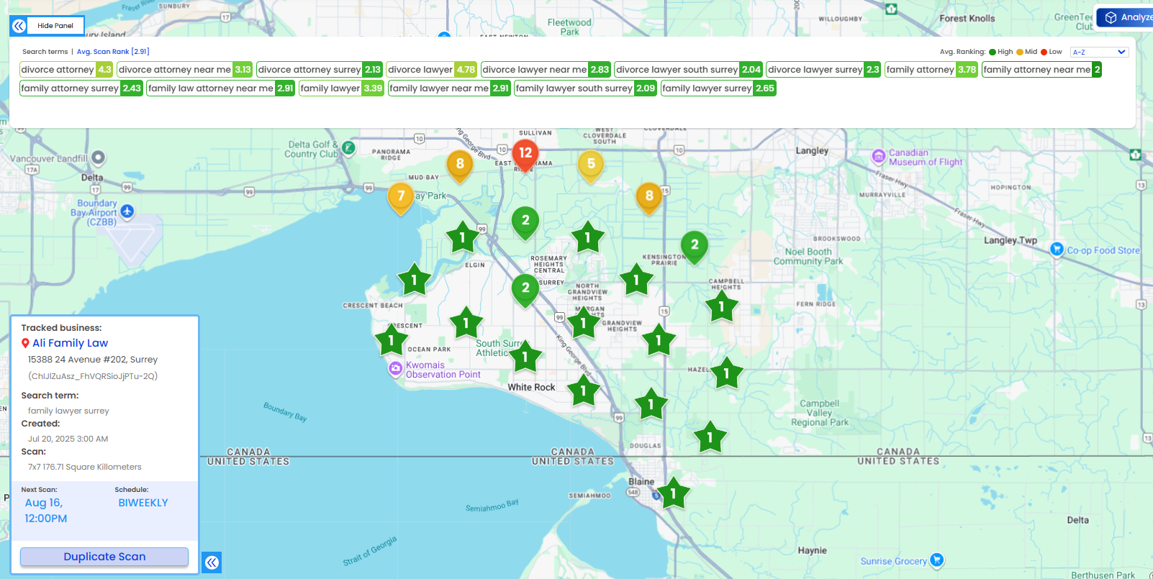This screenshot has height=579, width=1153.
Task: Expand the Avg. Scan Rank sort option
Action: tap(113, 52)
